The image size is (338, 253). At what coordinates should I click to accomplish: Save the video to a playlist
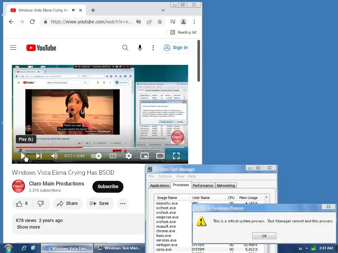tap(100, 203)
